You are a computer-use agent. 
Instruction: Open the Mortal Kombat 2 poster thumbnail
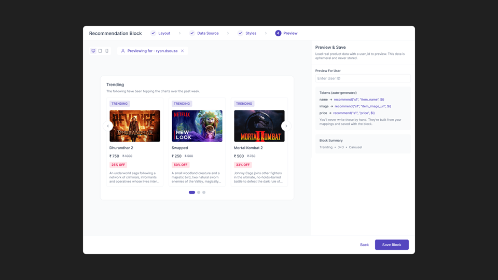point(259,126)
